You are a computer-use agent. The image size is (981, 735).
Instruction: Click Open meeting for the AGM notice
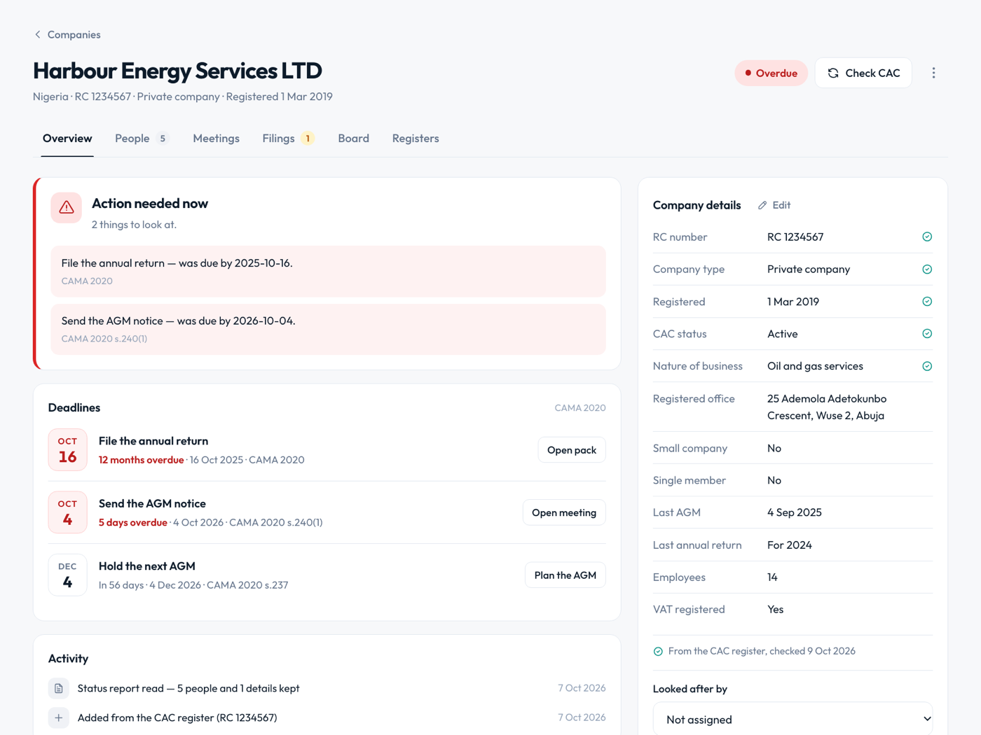[x=564, y=512]
